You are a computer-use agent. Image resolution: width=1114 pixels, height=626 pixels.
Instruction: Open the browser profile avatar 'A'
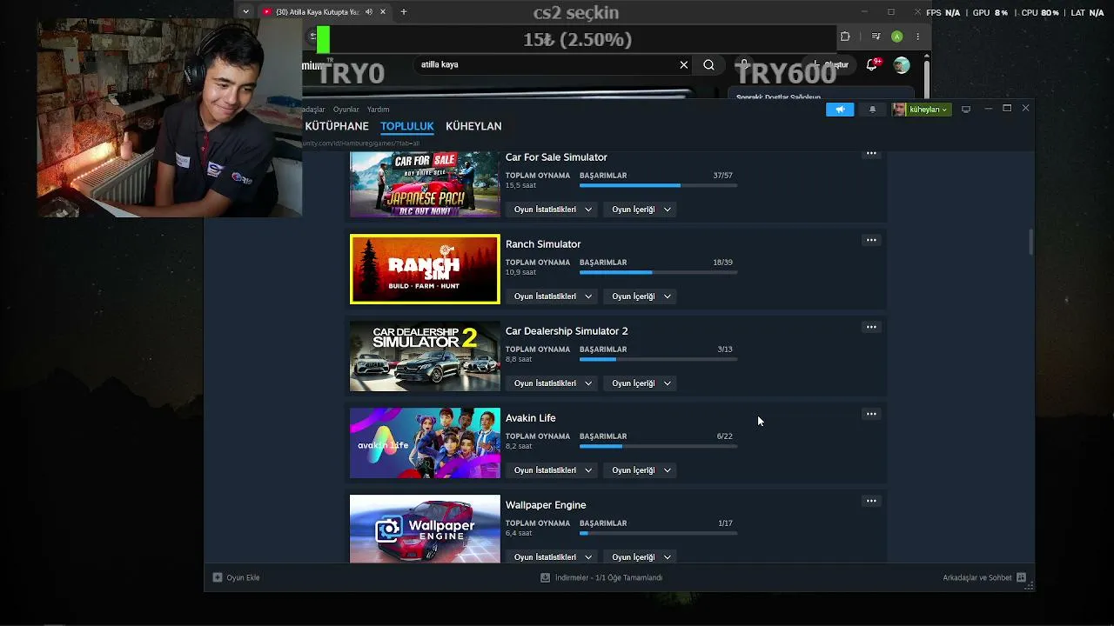pyautogui.click(x=896, y=37)
